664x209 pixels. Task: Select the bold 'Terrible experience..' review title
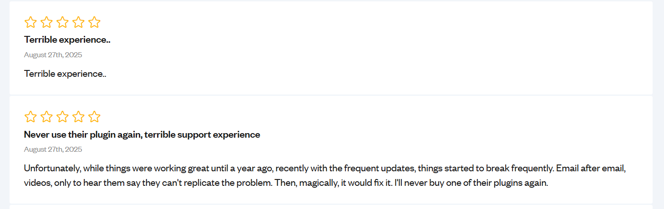click(x=67, y=40)
